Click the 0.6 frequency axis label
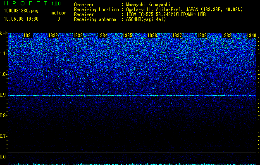260x165 pixels. tap(3, 157)
